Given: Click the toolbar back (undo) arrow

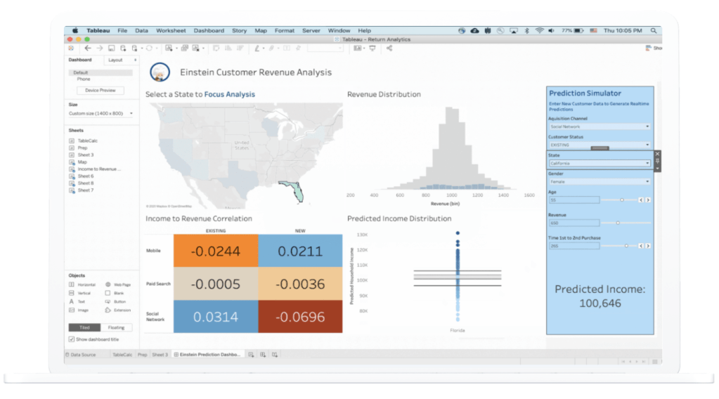Looking at the screenshot, I should coord(88,48).
